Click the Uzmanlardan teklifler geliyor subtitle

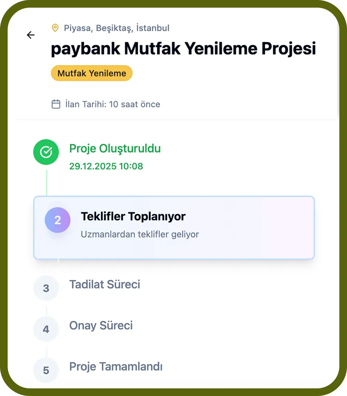[140, 234]
